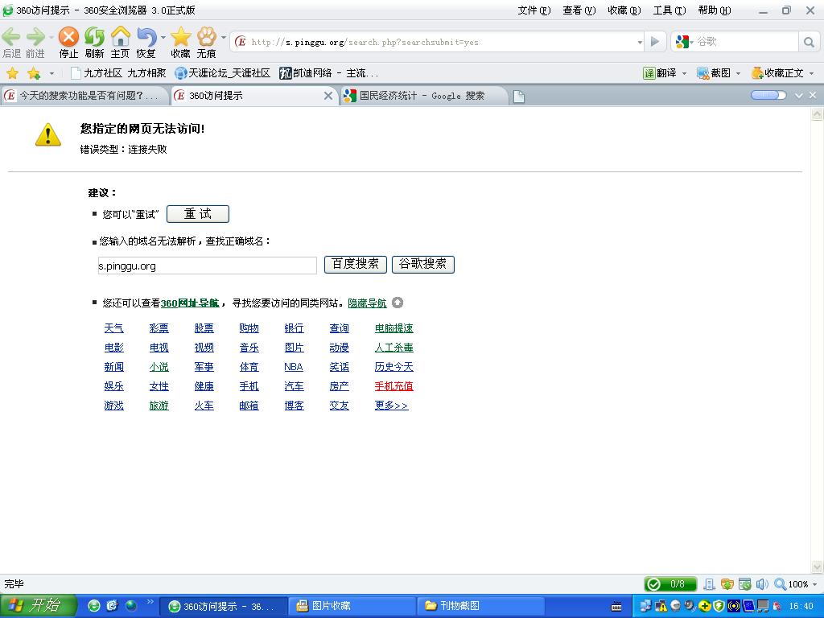824x618 pixels.
Task: Open the 工具(T) menu
Action: (x=669, y=10)
